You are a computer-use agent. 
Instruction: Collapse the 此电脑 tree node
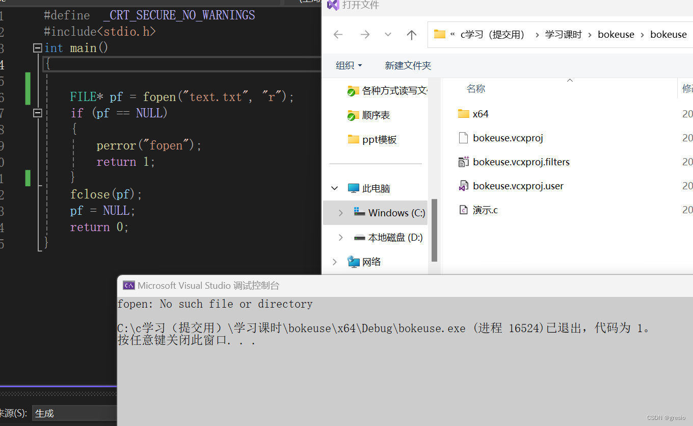coord(334,188)
